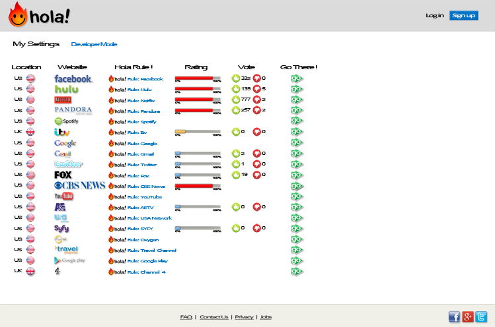Click the CBS News website logo
The image size is (495, 327).
pos(79,185)
